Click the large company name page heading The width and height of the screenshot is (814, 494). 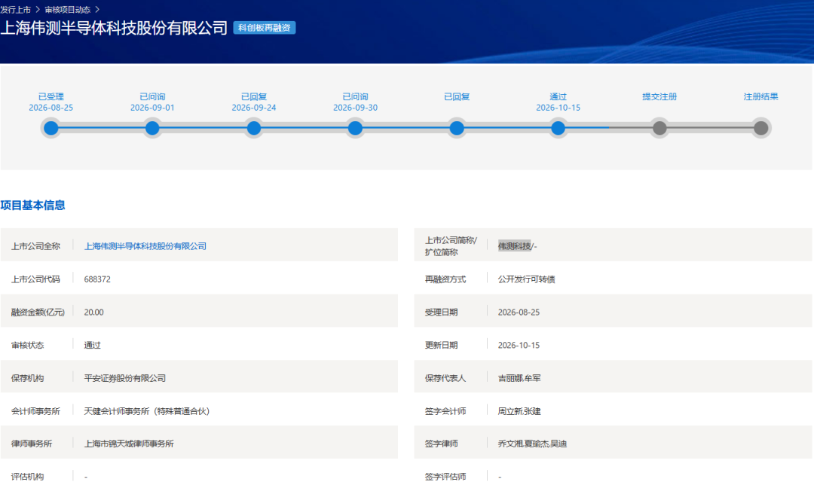pyautogui.click(x=114, y=28)
